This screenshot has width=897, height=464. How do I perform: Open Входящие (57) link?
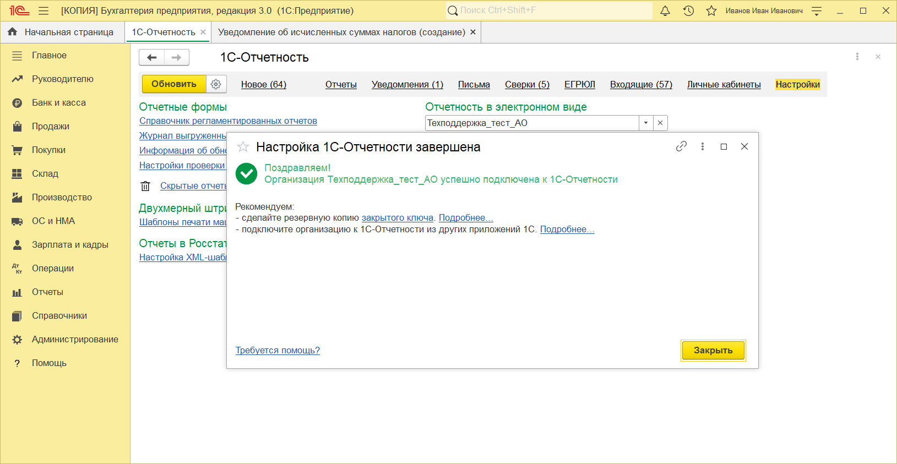coord(641,84)
